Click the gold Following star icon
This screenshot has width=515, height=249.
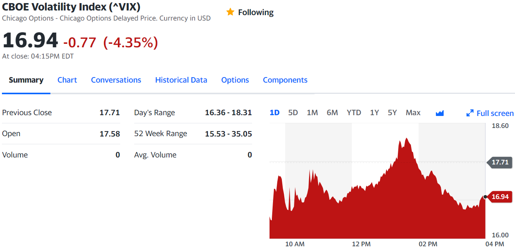230,12
